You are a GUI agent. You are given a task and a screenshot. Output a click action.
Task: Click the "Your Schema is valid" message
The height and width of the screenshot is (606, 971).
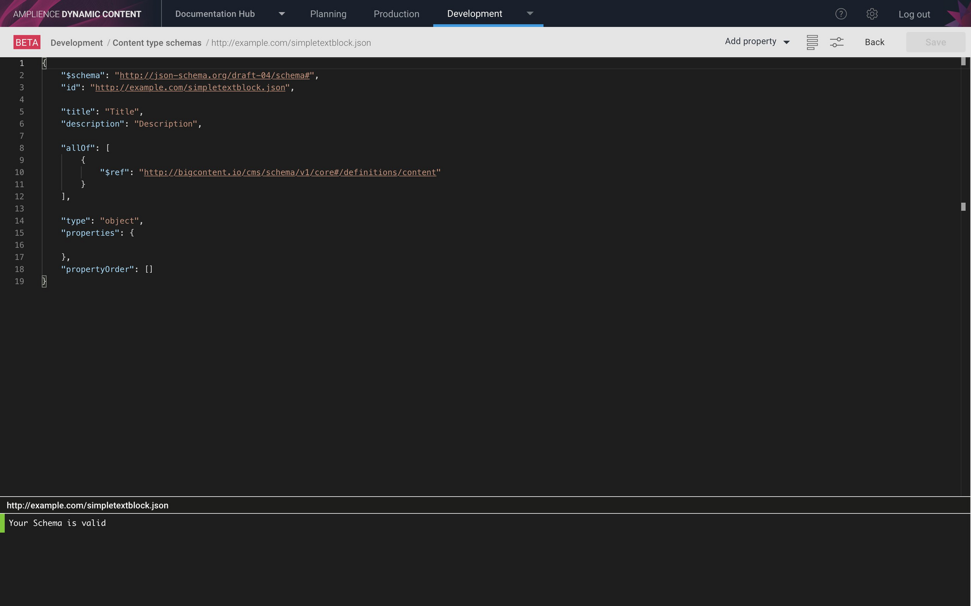57,523
